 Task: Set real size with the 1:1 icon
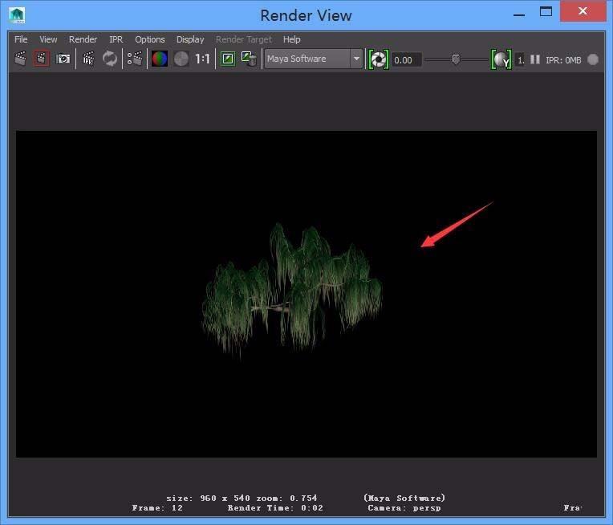click(x=202, y=59)
